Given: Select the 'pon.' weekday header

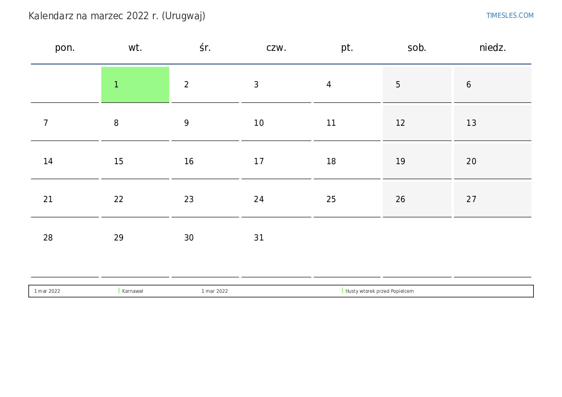Looking at the screenshot, I should 65,48.
